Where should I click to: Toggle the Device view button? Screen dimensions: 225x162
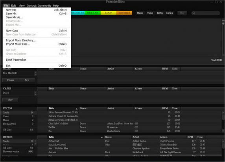tap(170, 13)
